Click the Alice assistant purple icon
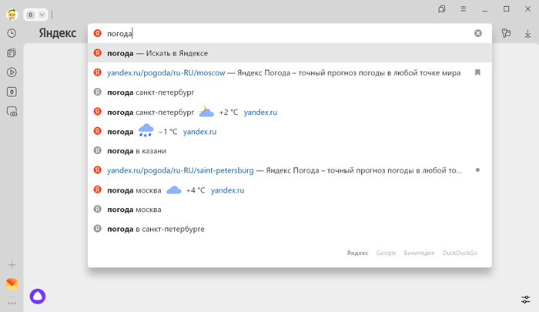The image size is (539, 312). [37, 296]
